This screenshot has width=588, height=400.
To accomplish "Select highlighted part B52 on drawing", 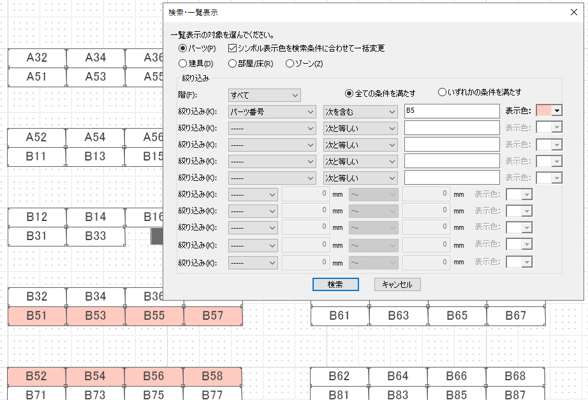I will (37, 376).
